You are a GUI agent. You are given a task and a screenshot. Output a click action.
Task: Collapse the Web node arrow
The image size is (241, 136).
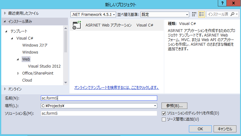[x=18, y=59]
